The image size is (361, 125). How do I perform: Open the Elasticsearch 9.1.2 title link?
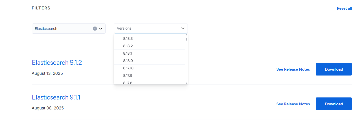(x=57, y=62)
